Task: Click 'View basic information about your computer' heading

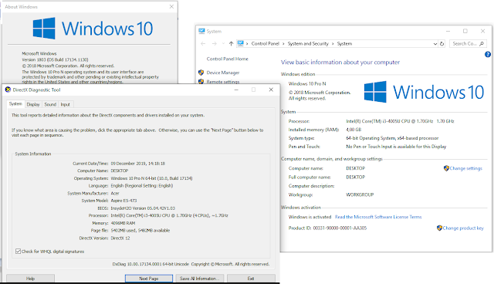Action: [x=340, y=63]
